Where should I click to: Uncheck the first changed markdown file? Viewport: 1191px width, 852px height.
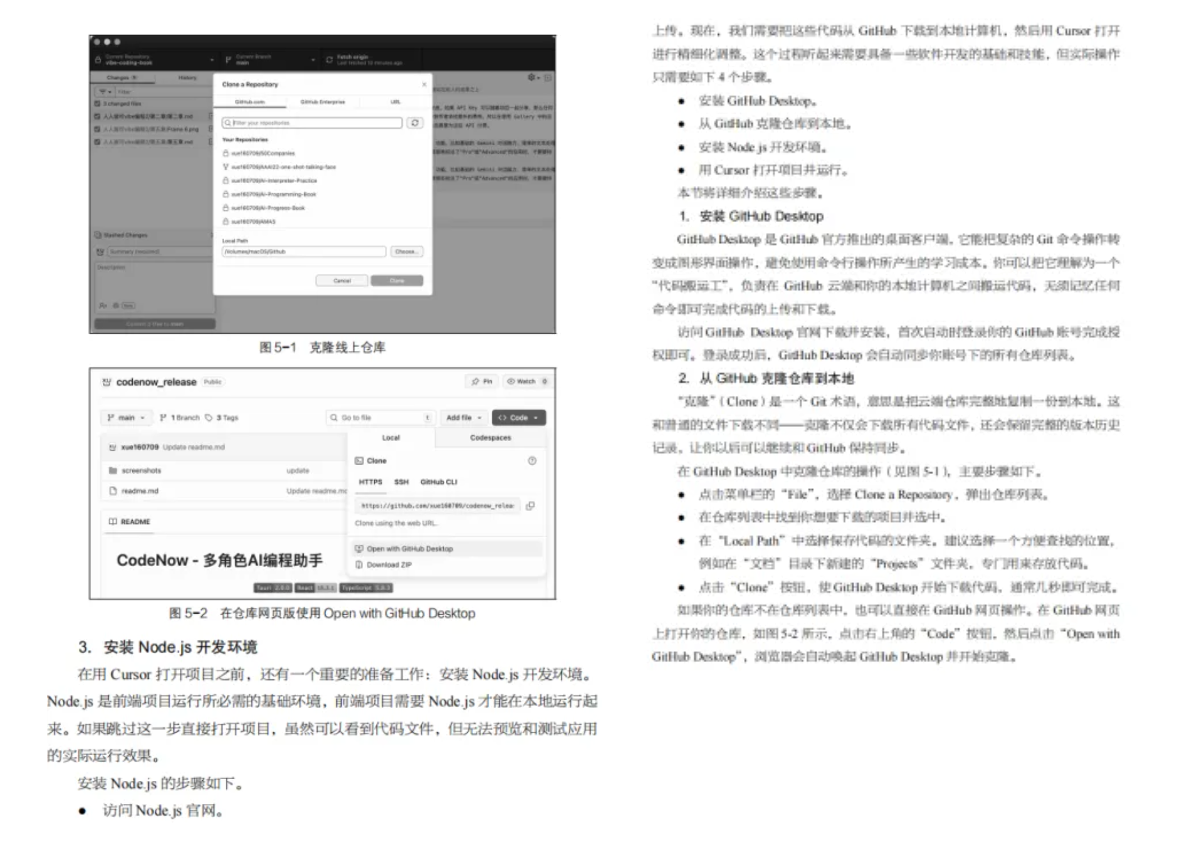[97, 116]
